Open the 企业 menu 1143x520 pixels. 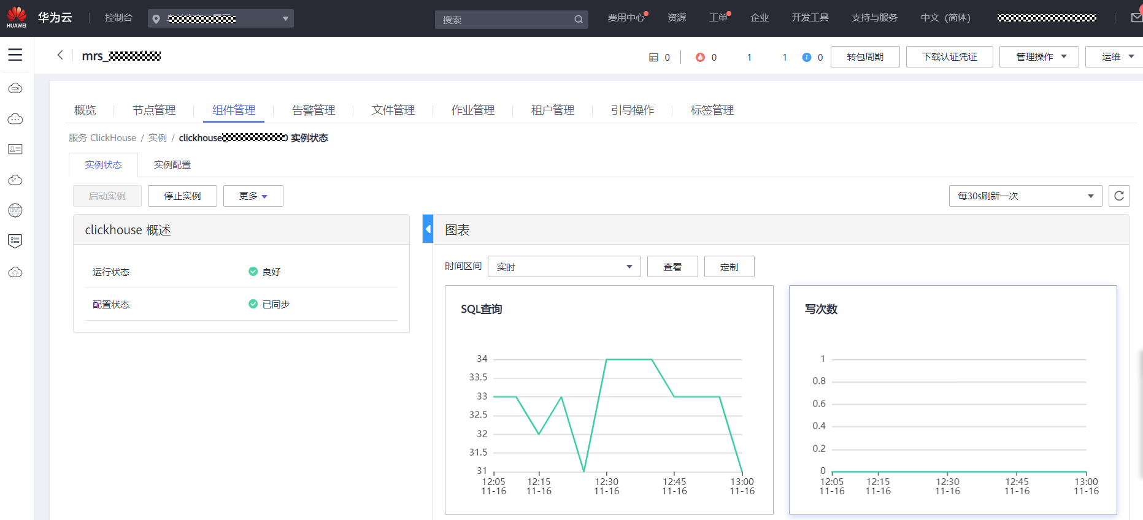[760, 18]
